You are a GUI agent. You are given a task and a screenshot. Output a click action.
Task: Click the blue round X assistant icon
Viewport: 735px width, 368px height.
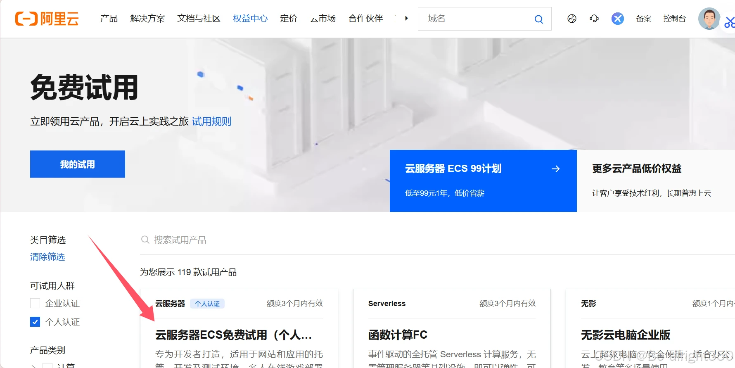pyautogui.click(x=618, y=19)
